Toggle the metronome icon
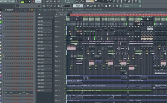The image size is (167, 103). coord(44,1)
